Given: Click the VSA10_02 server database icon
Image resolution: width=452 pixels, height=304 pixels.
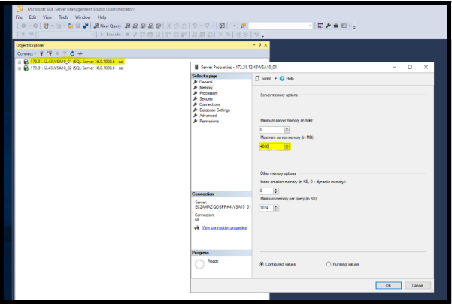Looking at the screenshot, I should click(x=26, y=68).
